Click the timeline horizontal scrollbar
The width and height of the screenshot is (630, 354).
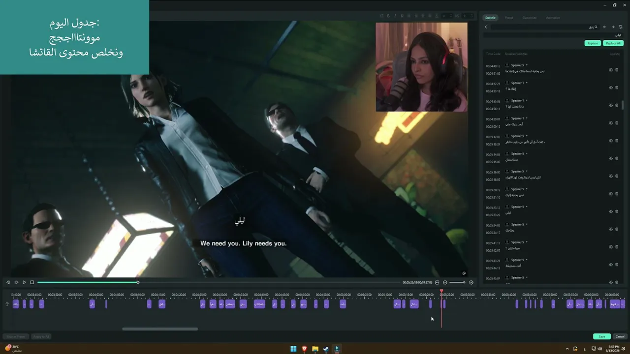[160, 329]
